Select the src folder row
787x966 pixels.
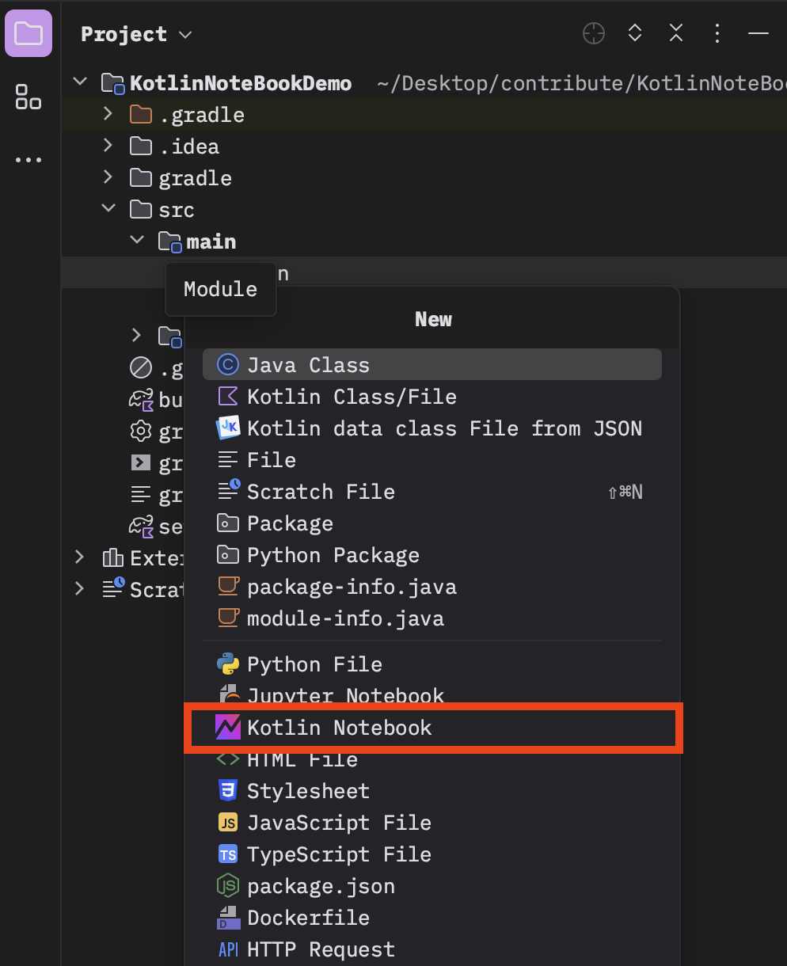point(424,210)
